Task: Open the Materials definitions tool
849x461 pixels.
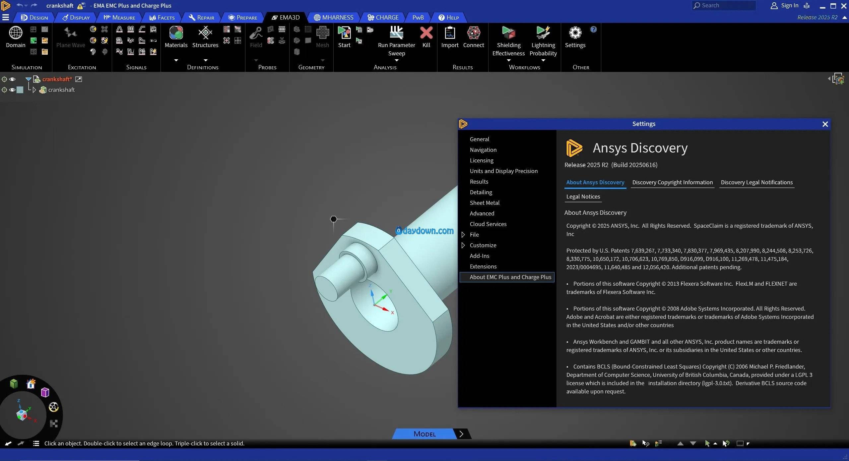Action: [x=176, y=32]
